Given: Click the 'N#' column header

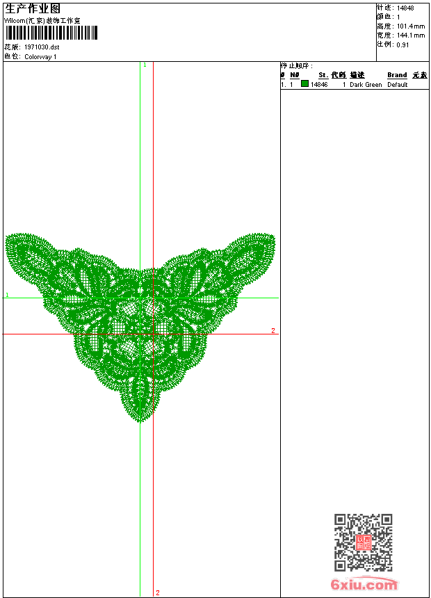Looking at the screenshot, I should coord(295,75).
